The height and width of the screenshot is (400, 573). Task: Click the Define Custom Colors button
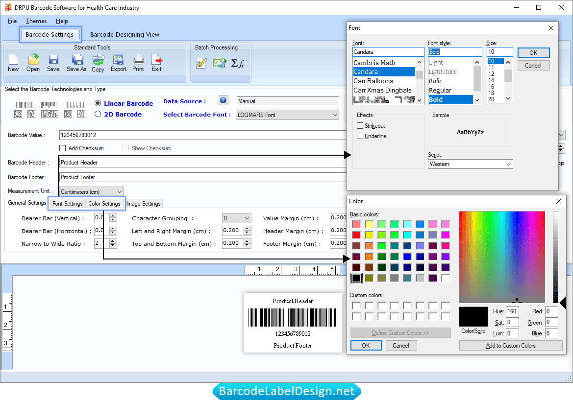pos(400,333)
